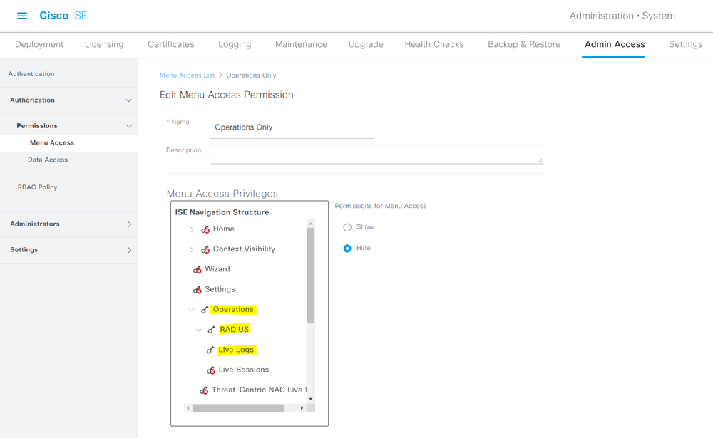Open the Backup & Restore tab
Screen dimensions: 713x438
[x=524, y=44]
